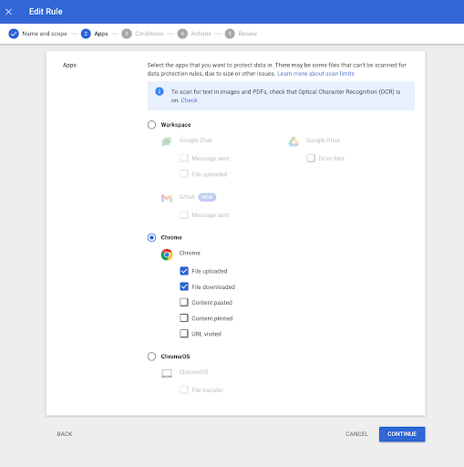464x467 pixels.
Task: Jump to the Review step
Action: [x=241, y=34]
